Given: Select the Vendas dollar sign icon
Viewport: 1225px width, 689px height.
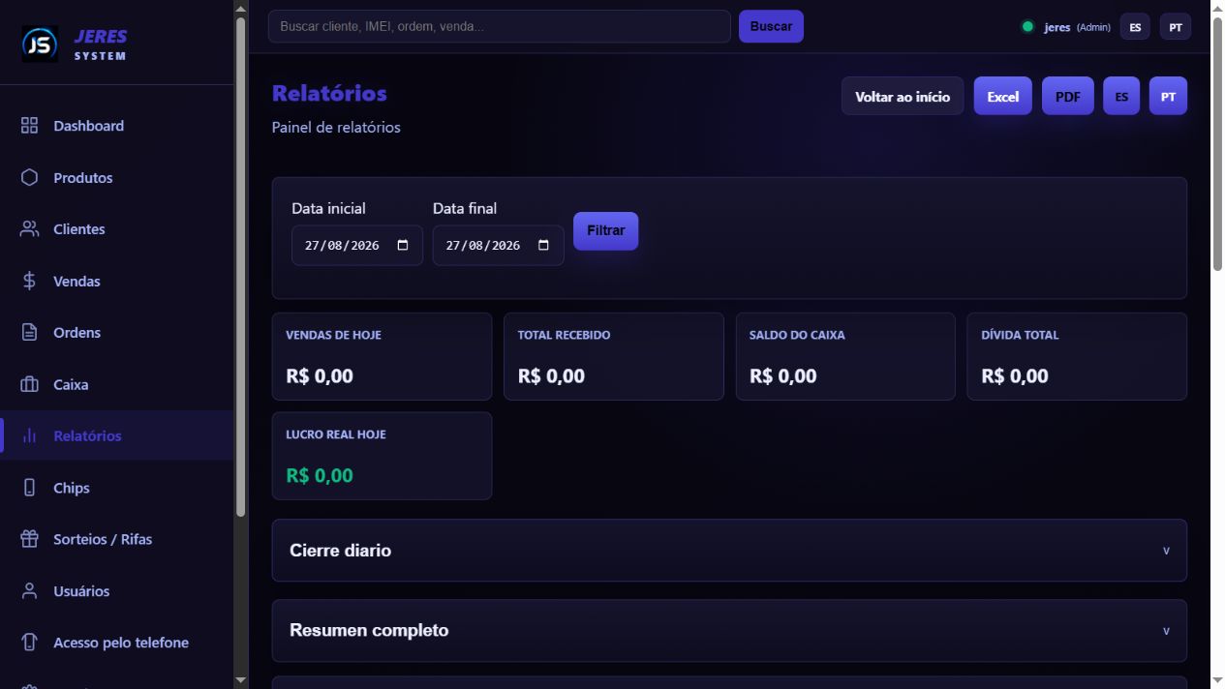Looking at the screenshot, I should (x=29, y=281).
